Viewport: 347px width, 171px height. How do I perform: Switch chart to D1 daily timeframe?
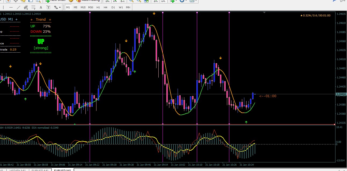pyautogui.click(x=113, y=7)
